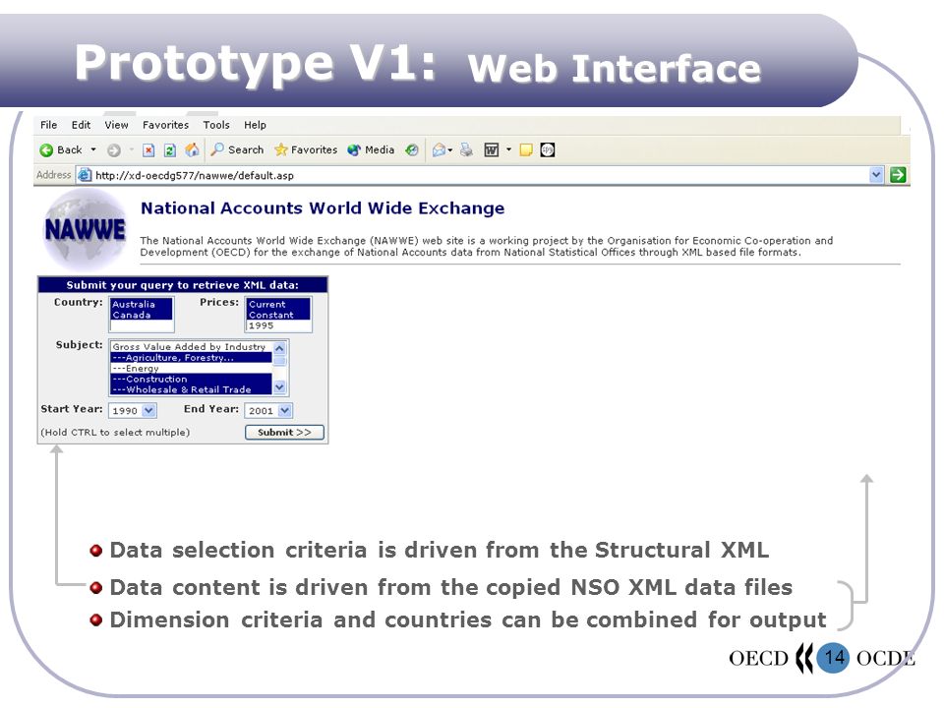Open the Back history dropdown arrow
The width and height of the screenshot is (944, 708).
(93, 149)
